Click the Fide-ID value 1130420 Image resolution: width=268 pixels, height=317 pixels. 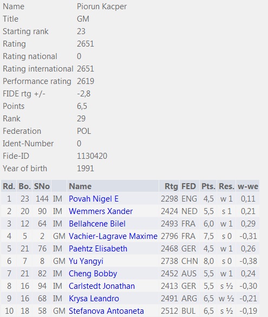point(92,156)
